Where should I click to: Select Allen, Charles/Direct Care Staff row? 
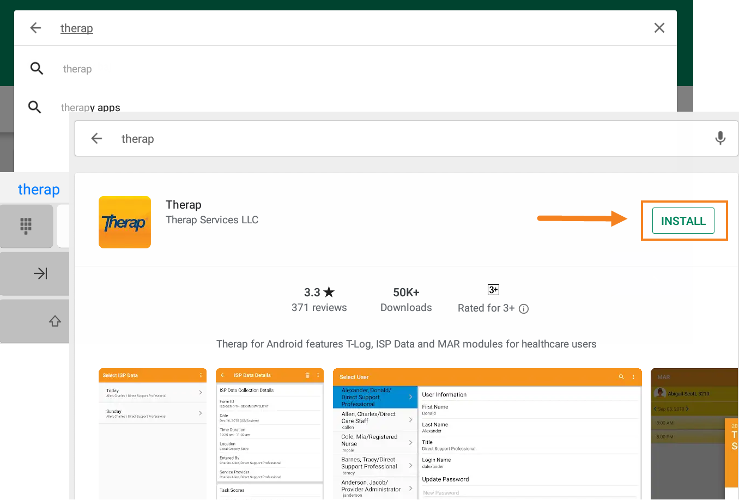[375, 420]
